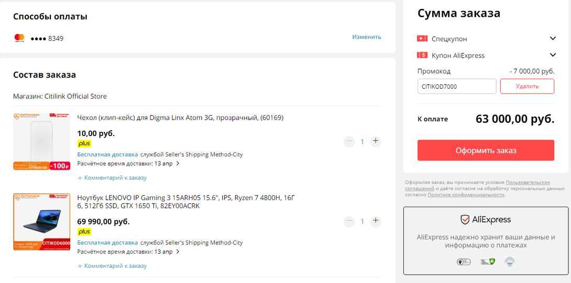Click the Спецкупон coupon icon
Viewport: 571px width, 283px height.
pos(422,39)
